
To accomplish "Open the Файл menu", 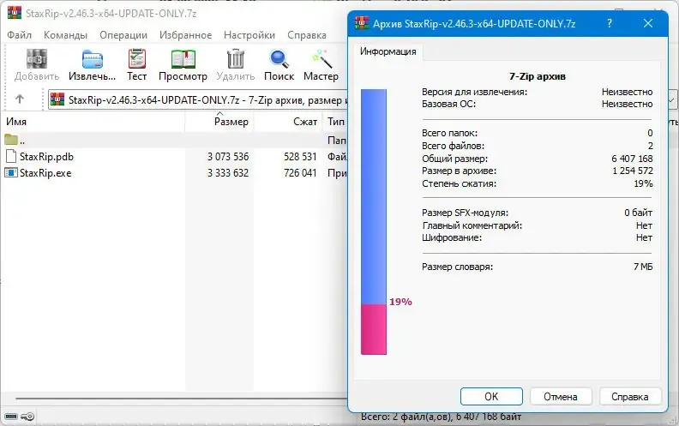I will [x=19, y=35].
